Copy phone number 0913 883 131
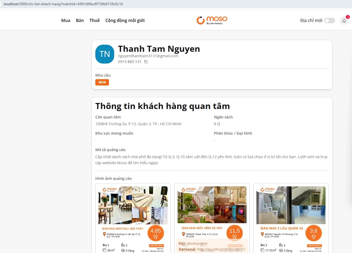This screenshot has height=253, width=352. 146,62
